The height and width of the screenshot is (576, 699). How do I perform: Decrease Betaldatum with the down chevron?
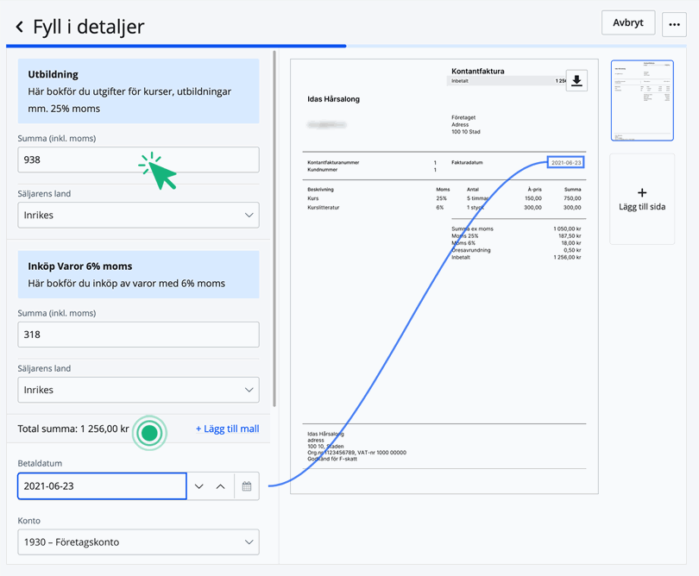tap(199, 486)
